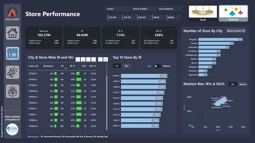Select the Store Performance shop icon
The width and height of the screenshot is (255, 143).
pos(13,53)
